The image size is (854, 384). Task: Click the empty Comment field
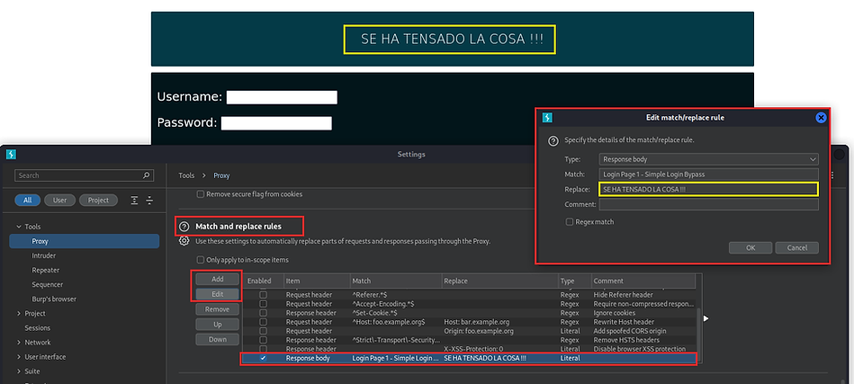coord(708,204)
